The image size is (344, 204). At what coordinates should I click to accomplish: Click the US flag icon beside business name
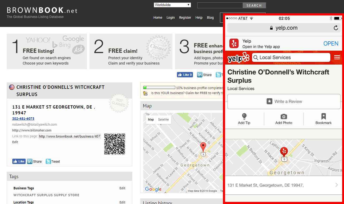(12, 87)
